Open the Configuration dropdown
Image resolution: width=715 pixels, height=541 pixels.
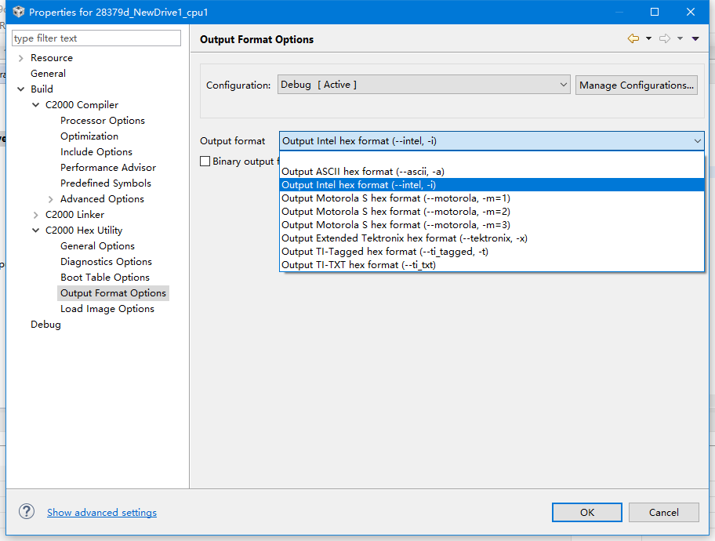423,85
